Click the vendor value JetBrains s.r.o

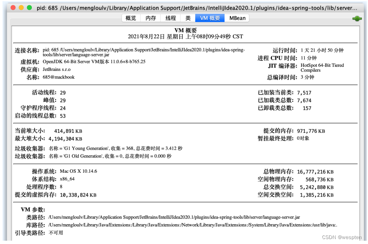(x=57, y=69)
